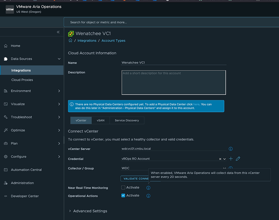Open the Collector / Group dropdown
Image resolution: width=279 pixels, height=220 pixels.
pyautogui.click(x=174, y=168)
